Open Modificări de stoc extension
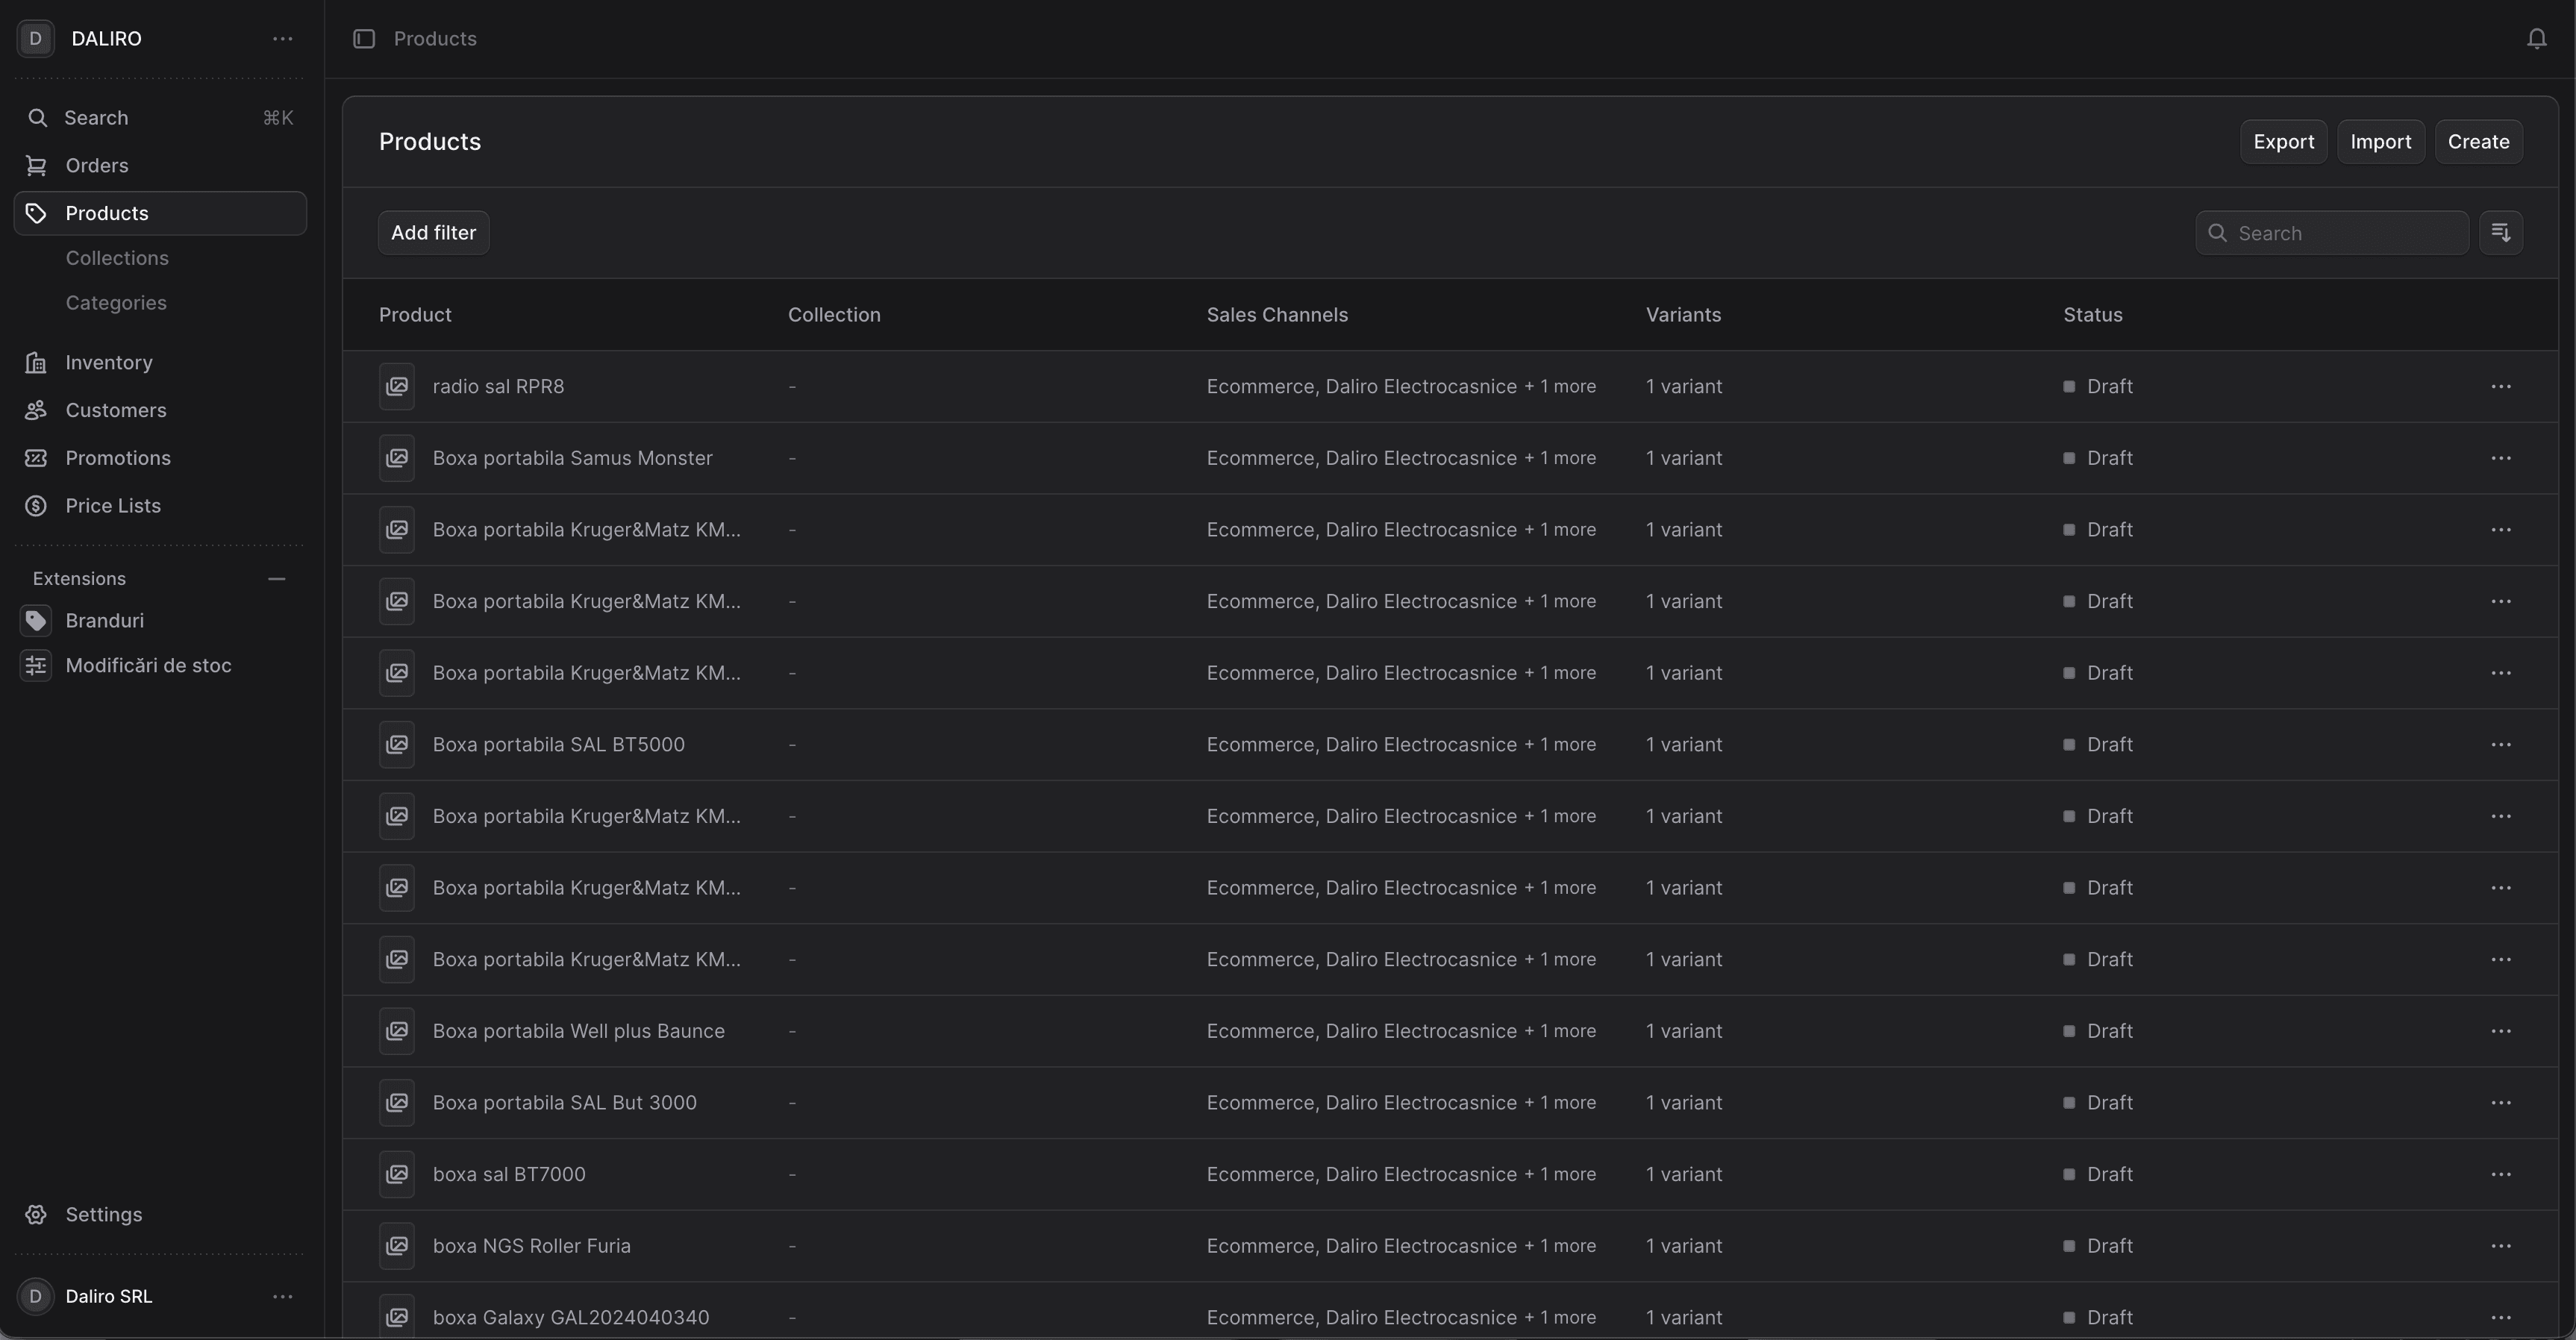 [160, 666]
